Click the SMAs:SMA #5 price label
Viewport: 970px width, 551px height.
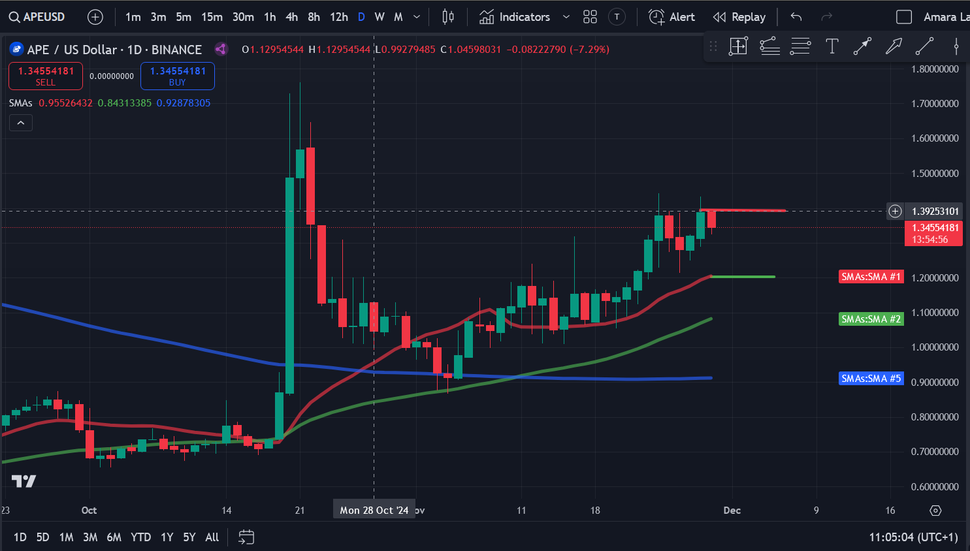[x=871, y=379]
